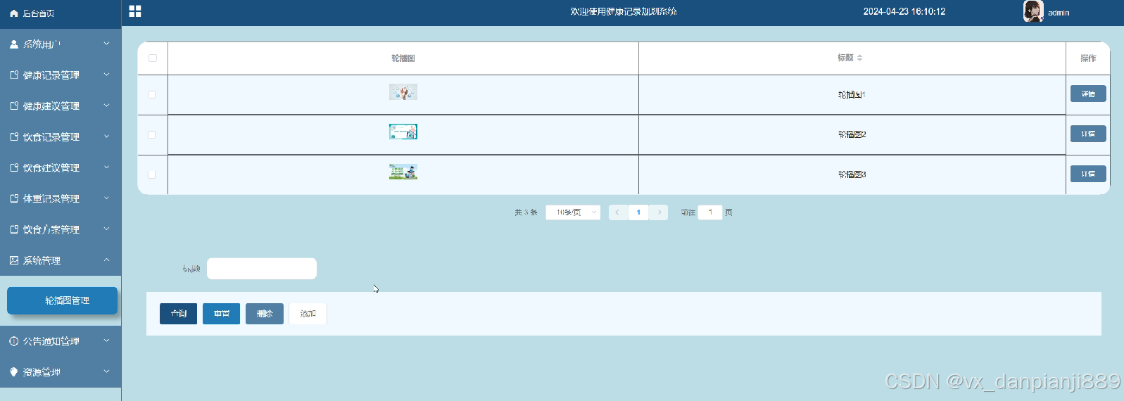Click the 标题 search input field
Viewport: 1124px width, 401px height.
pyautogui.click(x=262, y=269)
